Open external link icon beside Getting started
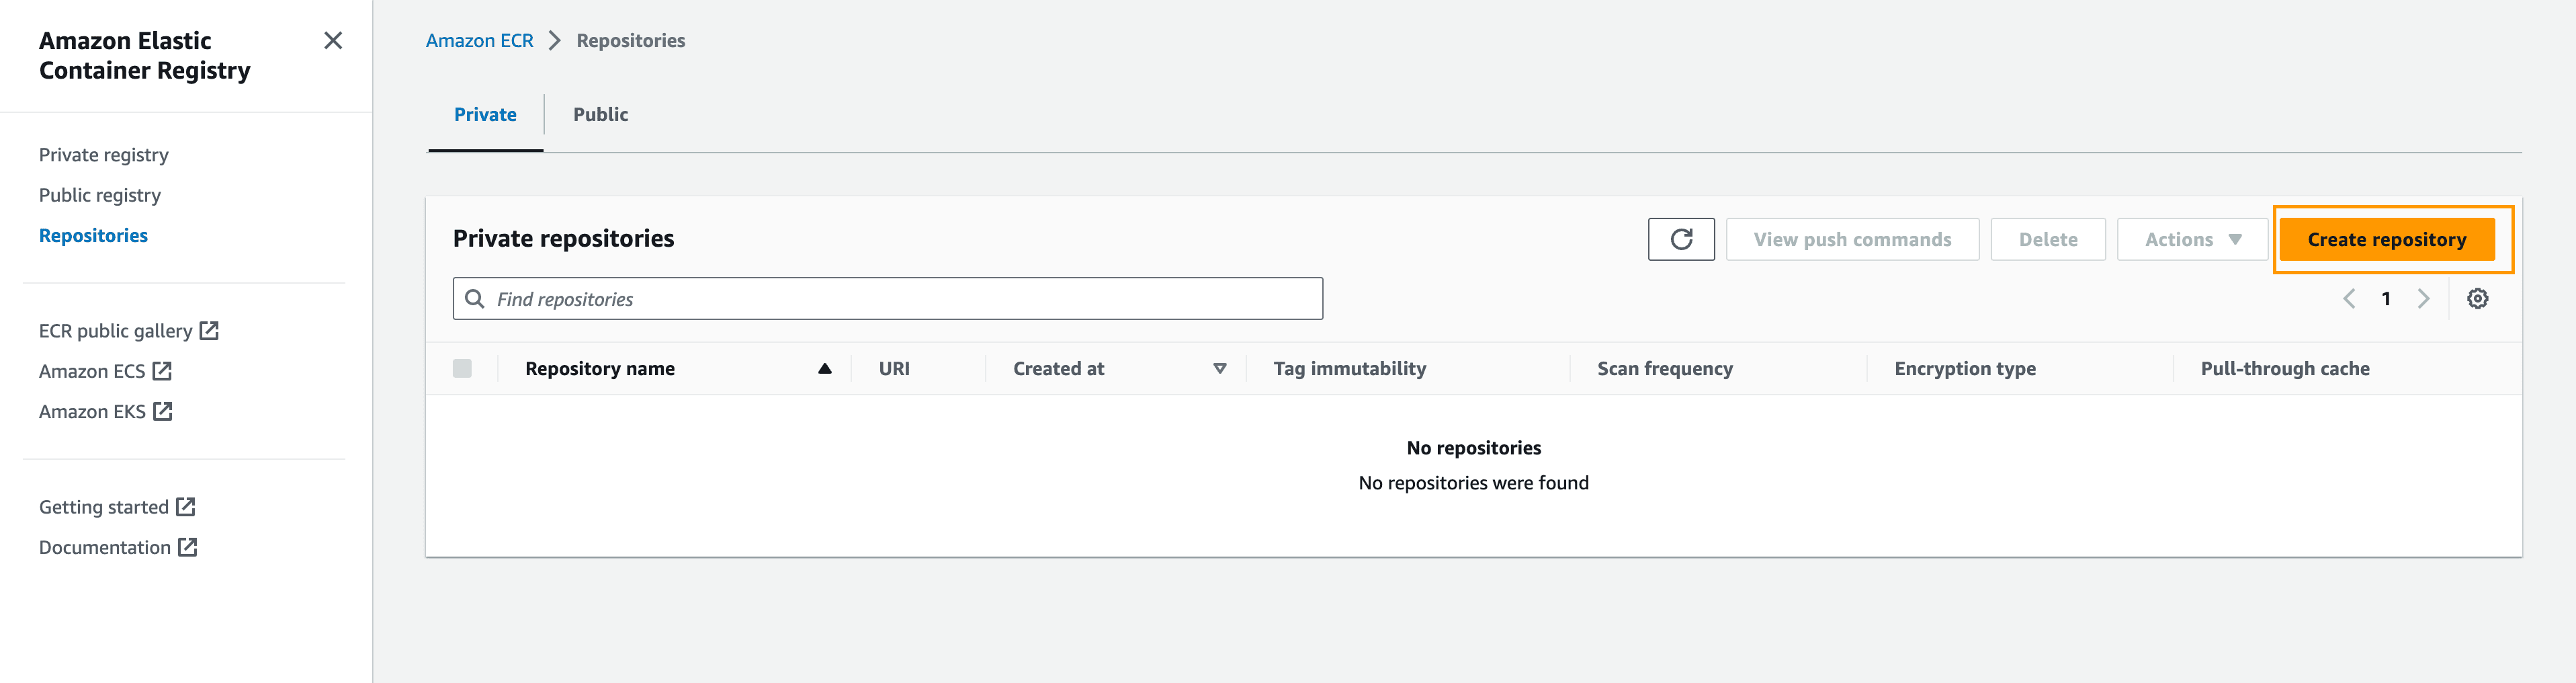The height and width of the screenshot is (683, 2576). click(185, 507)
